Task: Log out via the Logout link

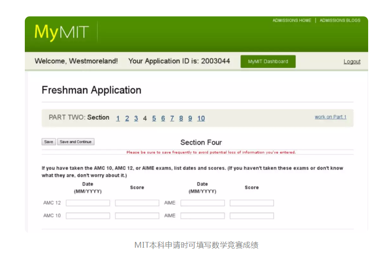Action: tap(352, 62)
